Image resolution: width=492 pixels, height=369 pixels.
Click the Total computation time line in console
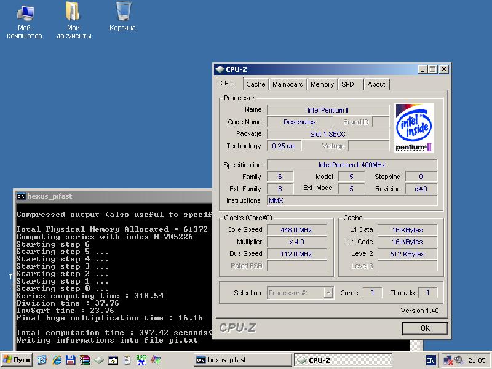click(x=114, y=333)
